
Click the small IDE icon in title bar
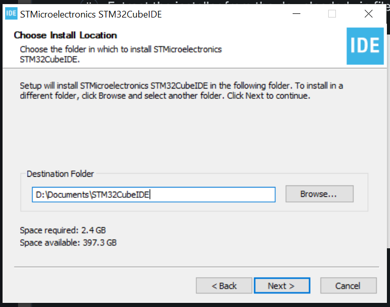[11, 14]
